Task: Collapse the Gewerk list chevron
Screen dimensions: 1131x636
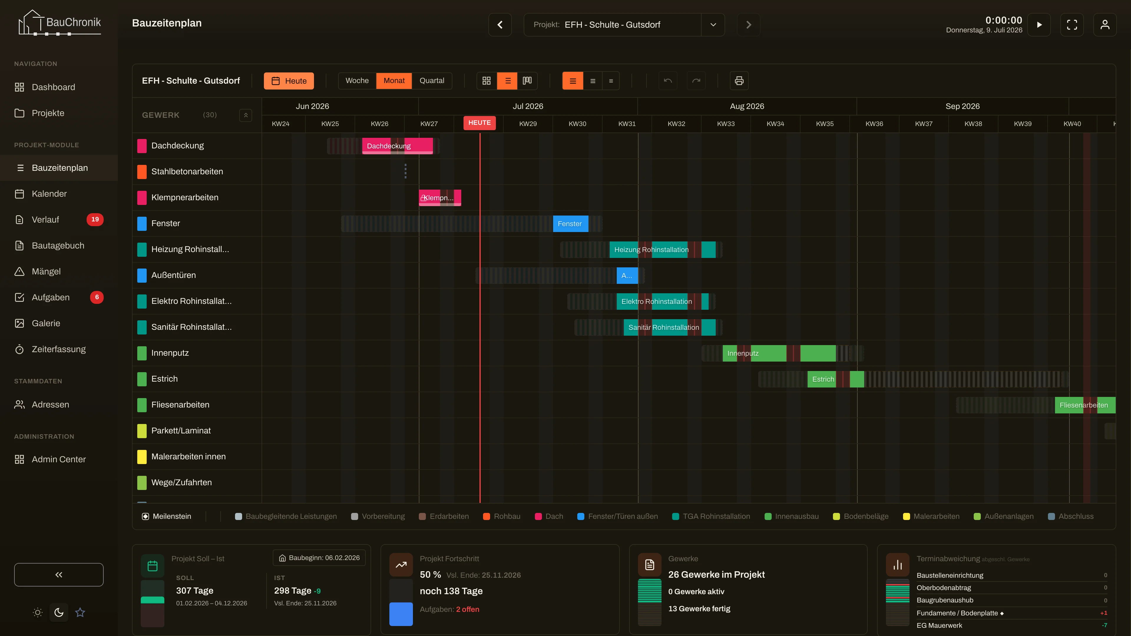Action: [246, 115]
